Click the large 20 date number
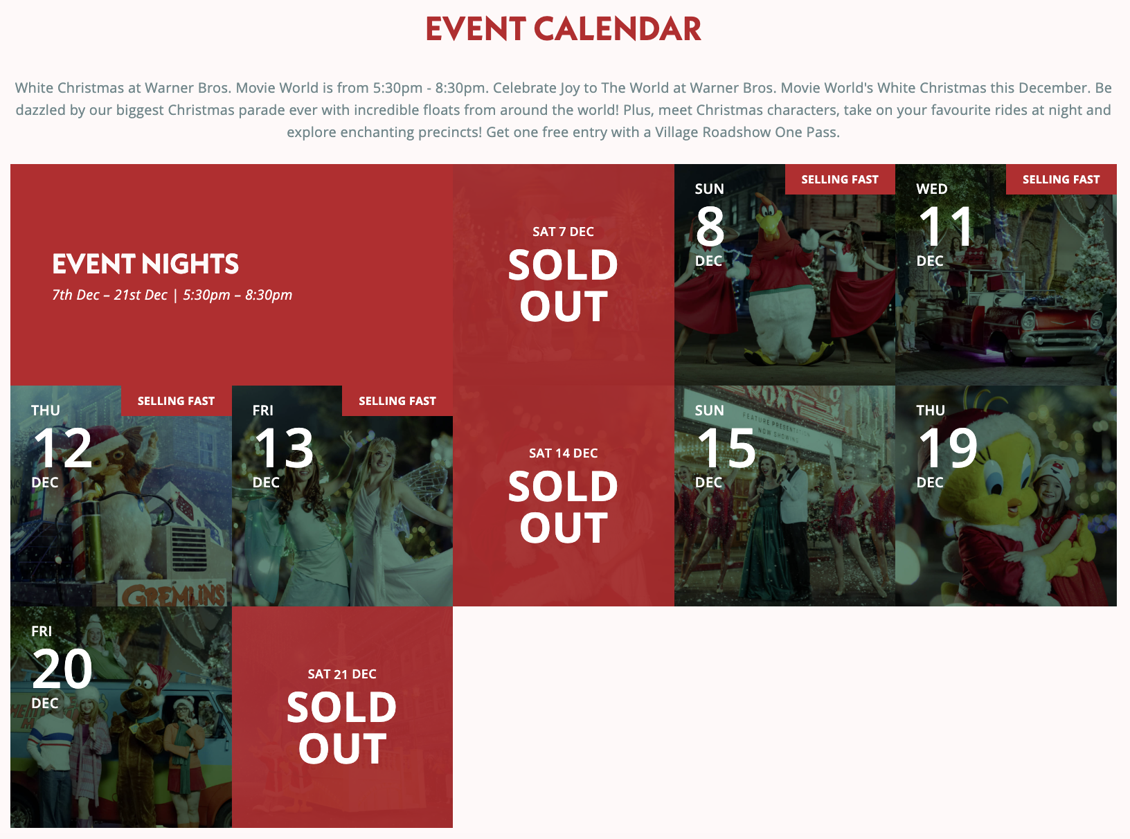 point(62,669)
